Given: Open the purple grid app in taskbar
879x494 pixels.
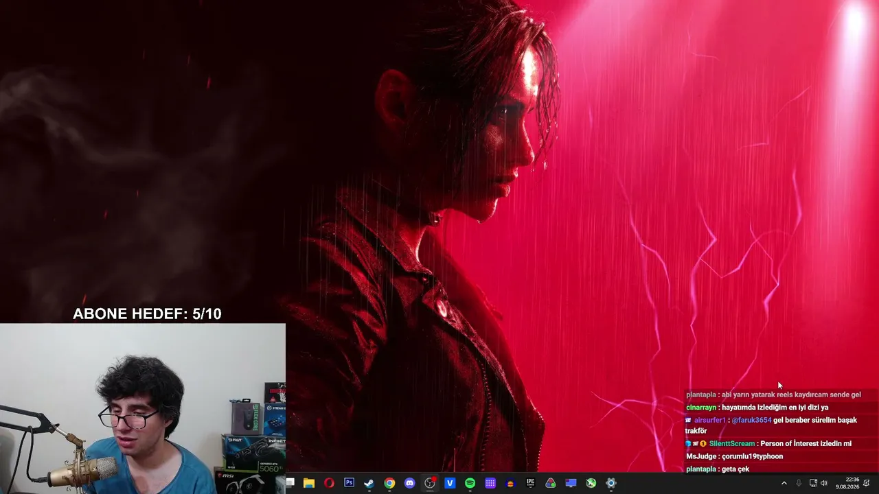Looking at the screenshot, I should 490,483.
